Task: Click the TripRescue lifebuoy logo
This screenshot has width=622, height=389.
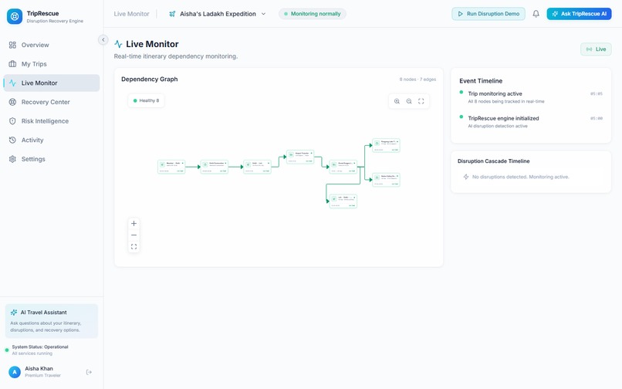Action: coord(15,16)
